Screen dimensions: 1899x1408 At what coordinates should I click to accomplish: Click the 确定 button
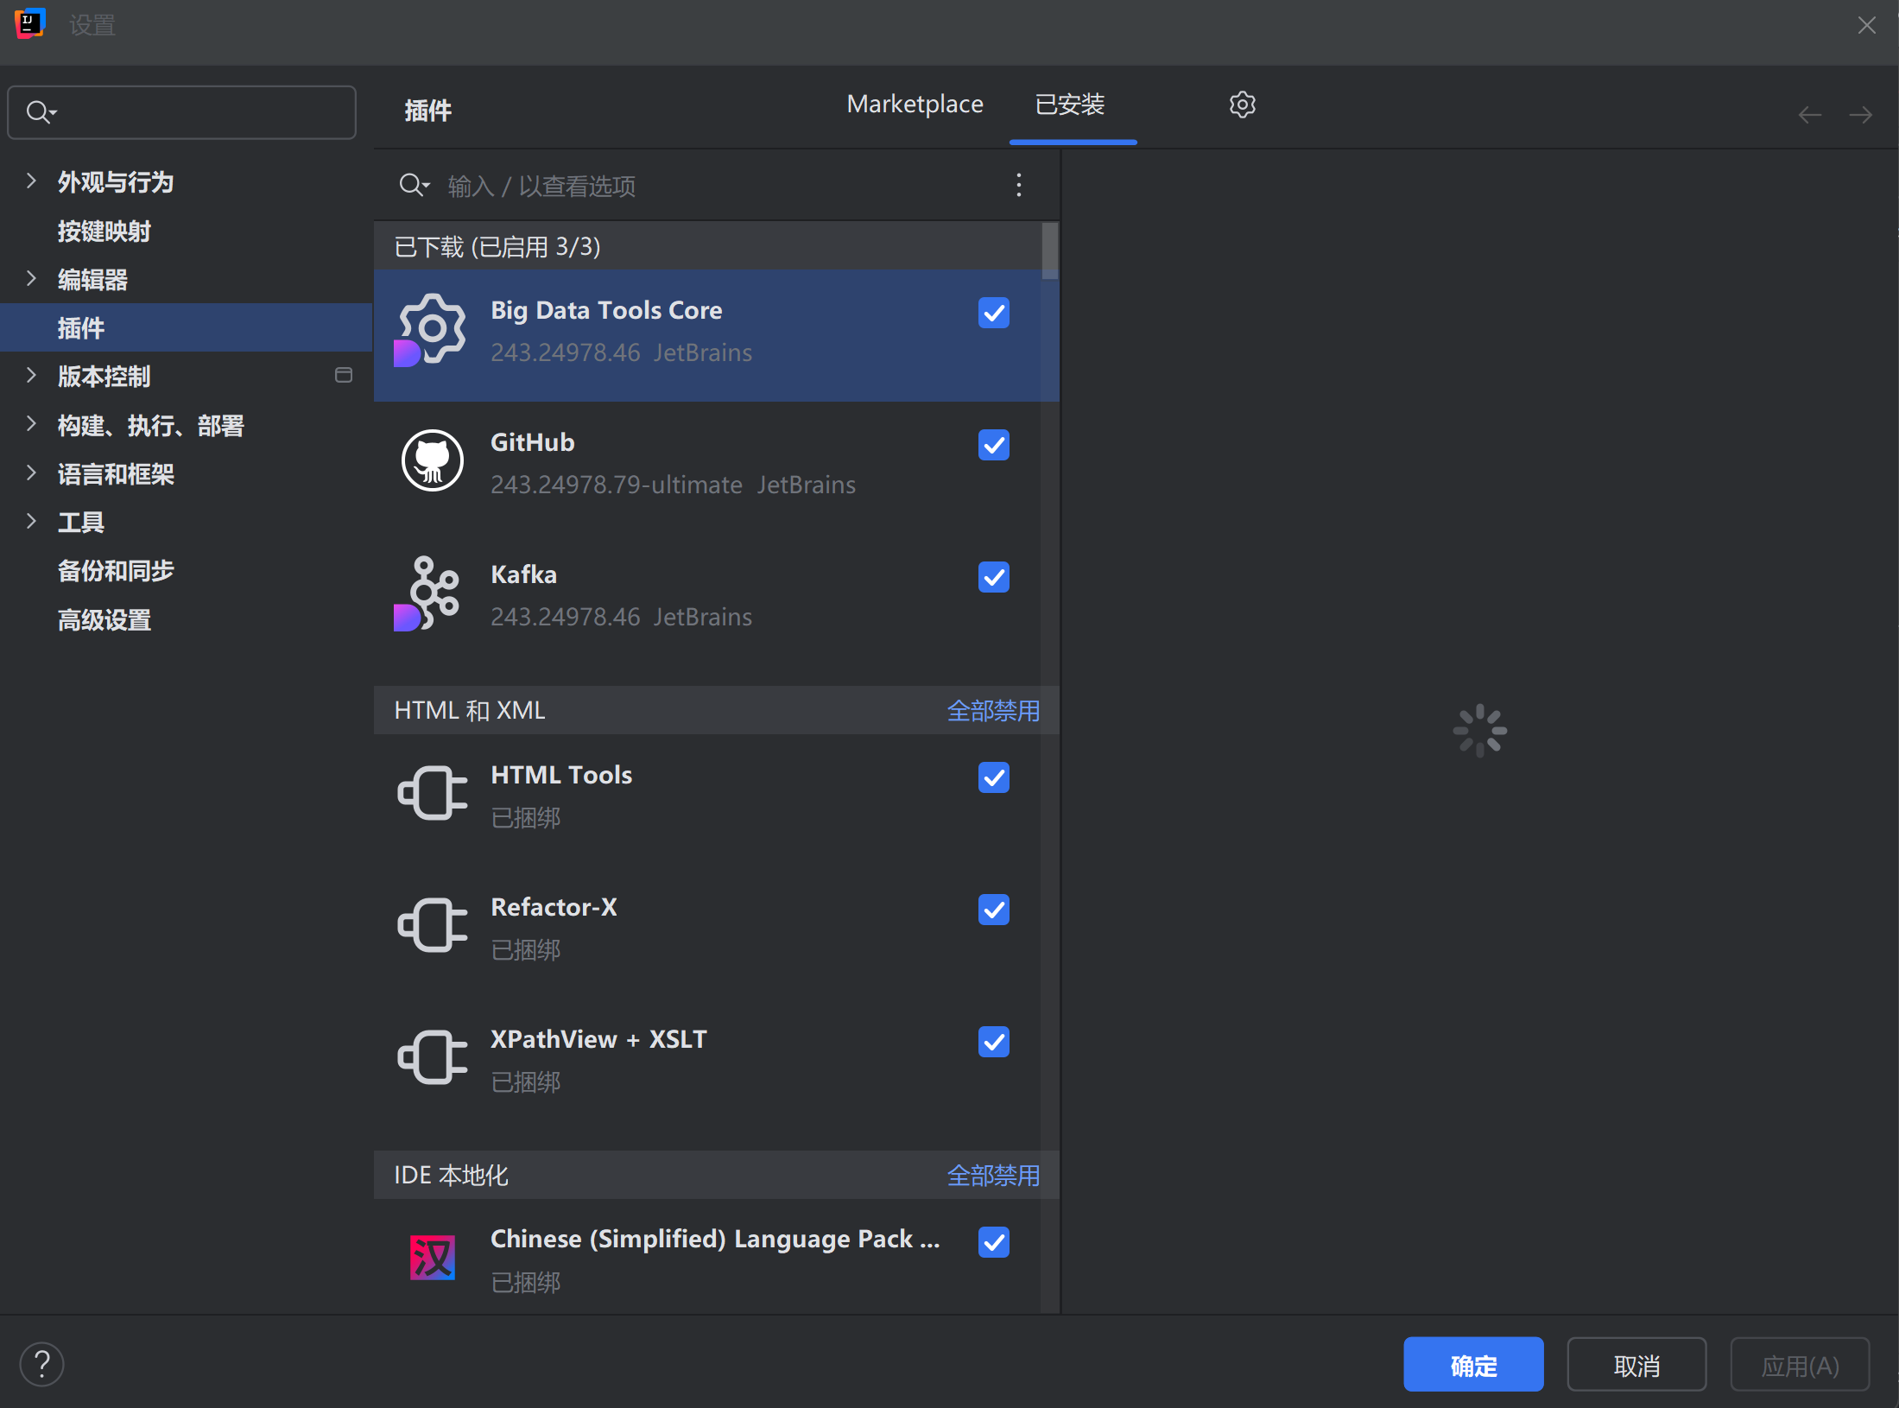point(1473,1365)
